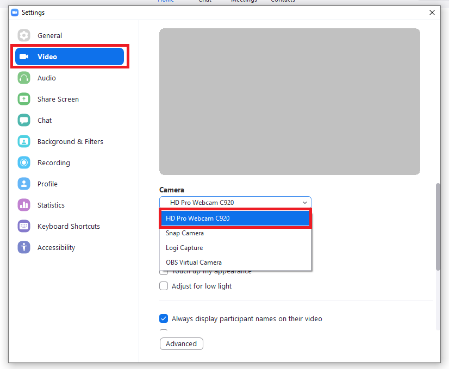This screenshot has width=449, height=369.
Task: Click the Zoom logo in title bar
Action: coord(15,12)
